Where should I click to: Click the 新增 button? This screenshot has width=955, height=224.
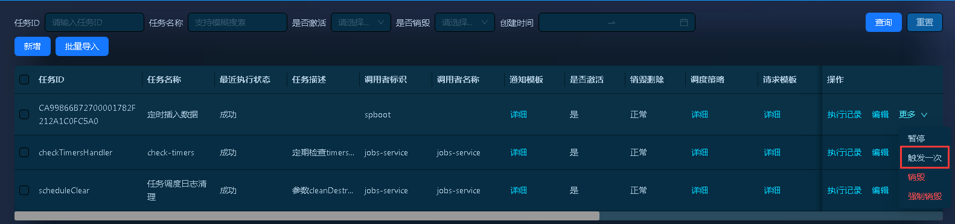click(x=33, y=46)
